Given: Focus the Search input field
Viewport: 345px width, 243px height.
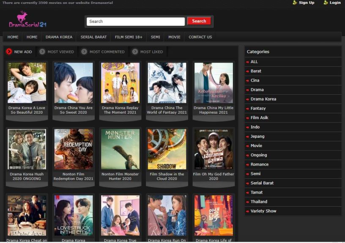Looking at the screenshot, I should [136, 22].
